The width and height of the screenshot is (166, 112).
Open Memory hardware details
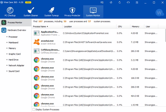pyautogui.click(x=12, y=48)
